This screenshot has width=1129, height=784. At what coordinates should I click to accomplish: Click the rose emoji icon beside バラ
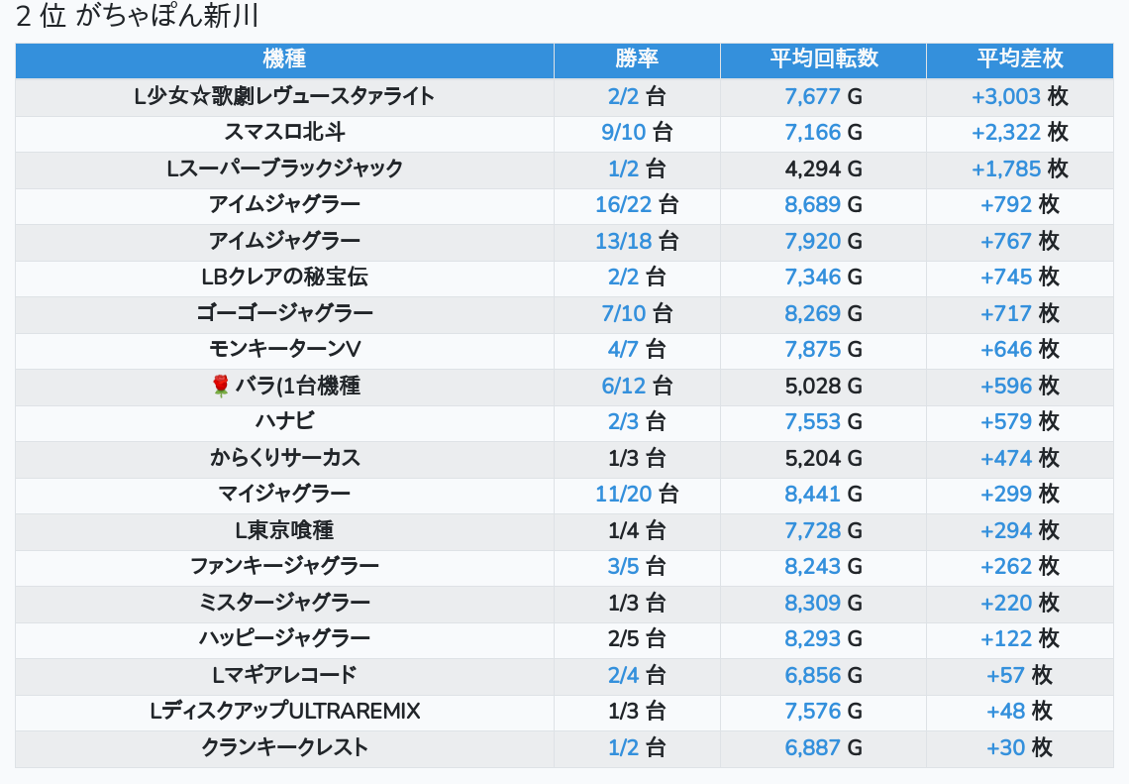[221, 387]
